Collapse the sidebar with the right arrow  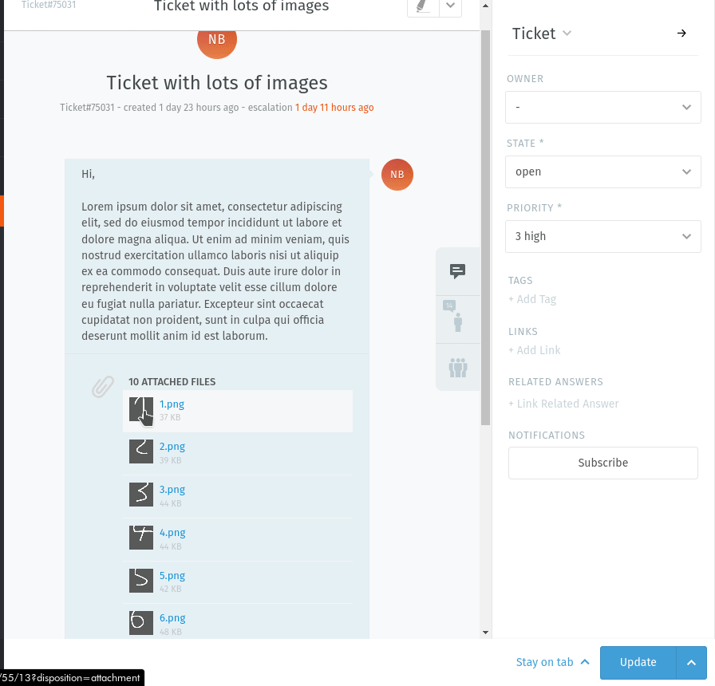click(681, 34)
